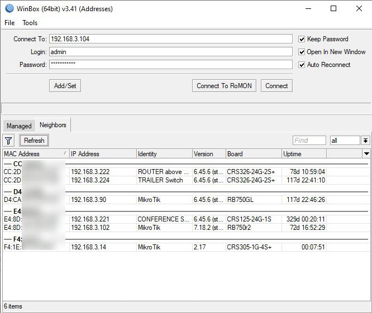Click uptime 329d 00:20:11 cell

(x=306, y=219)
